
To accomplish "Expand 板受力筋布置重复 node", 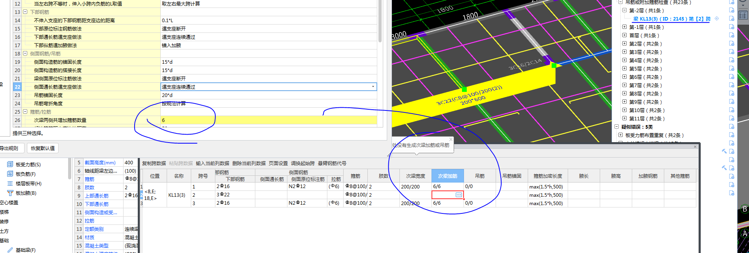I will pyautogui.click(x=620, y=135).
